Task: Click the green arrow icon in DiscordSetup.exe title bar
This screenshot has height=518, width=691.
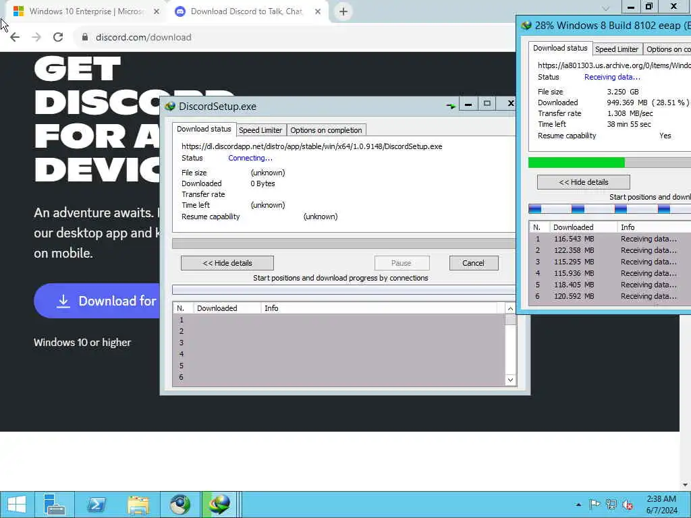Action: [x=451, y=106]
